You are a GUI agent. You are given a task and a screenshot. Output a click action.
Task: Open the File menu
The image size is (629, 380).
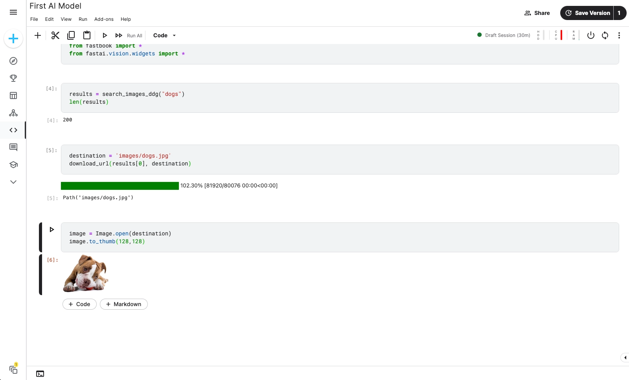[x=34, y=19]
